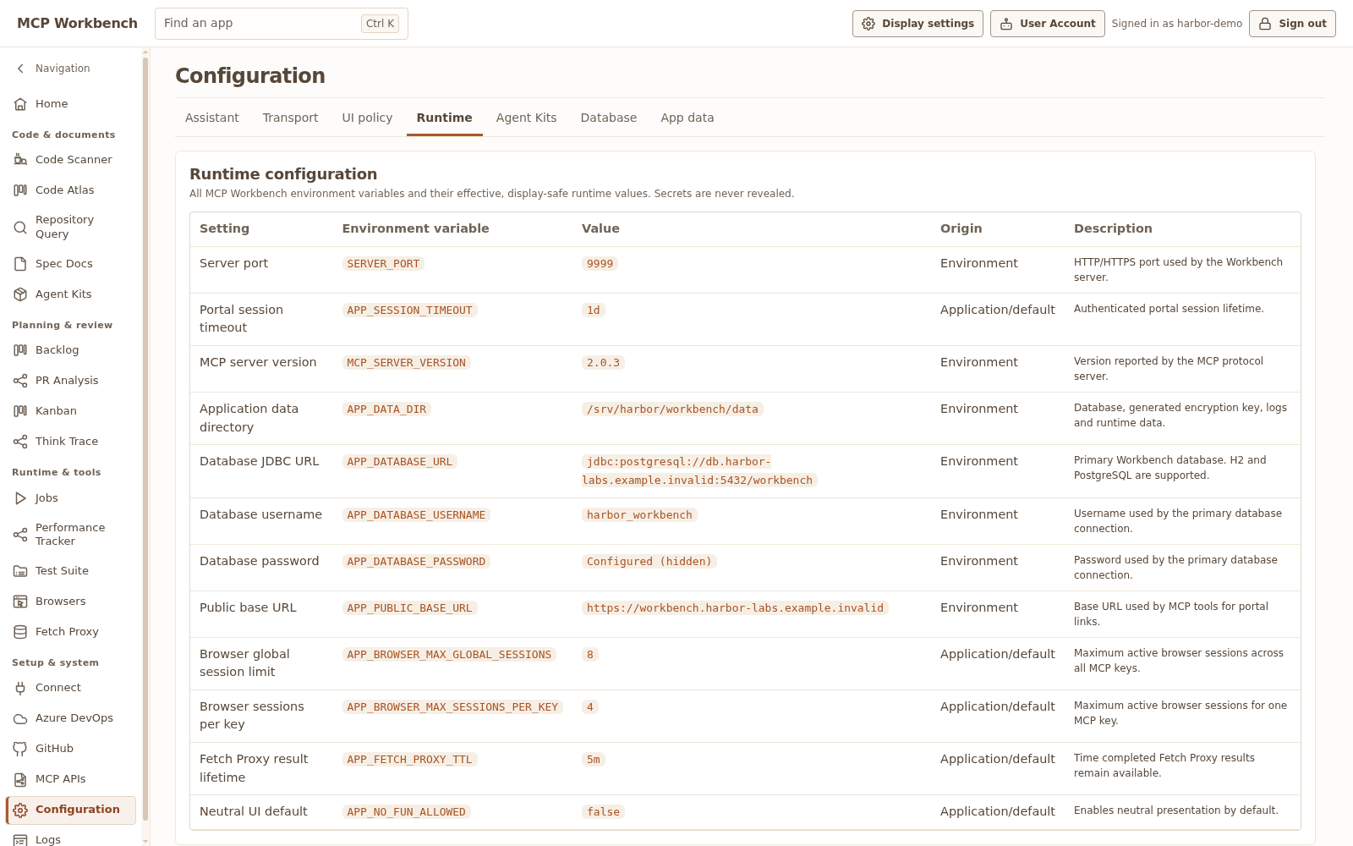Click the Spec Docs document icon

(20, 264)
